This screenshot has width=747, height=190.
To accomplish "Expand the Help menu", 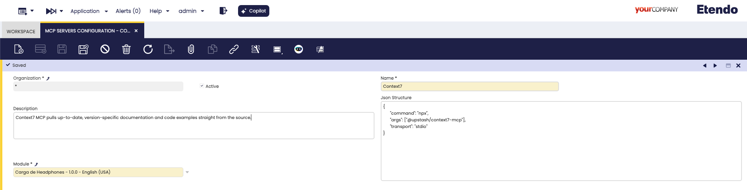I will pyautogui.click(x=159, y=11).
